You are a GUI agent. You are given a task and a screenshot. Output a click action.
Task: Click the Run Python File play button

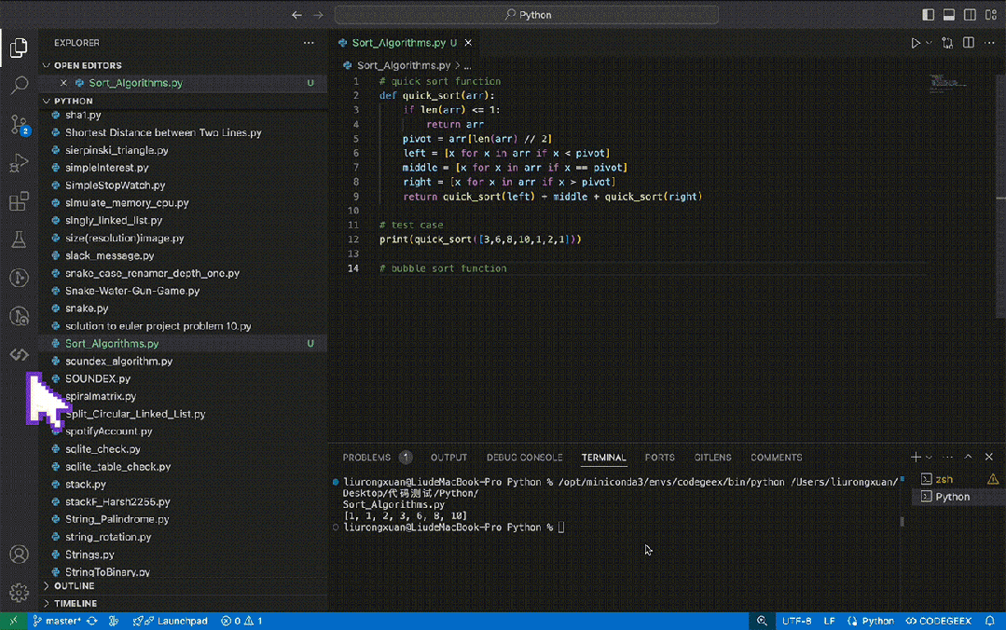[916, 43]
